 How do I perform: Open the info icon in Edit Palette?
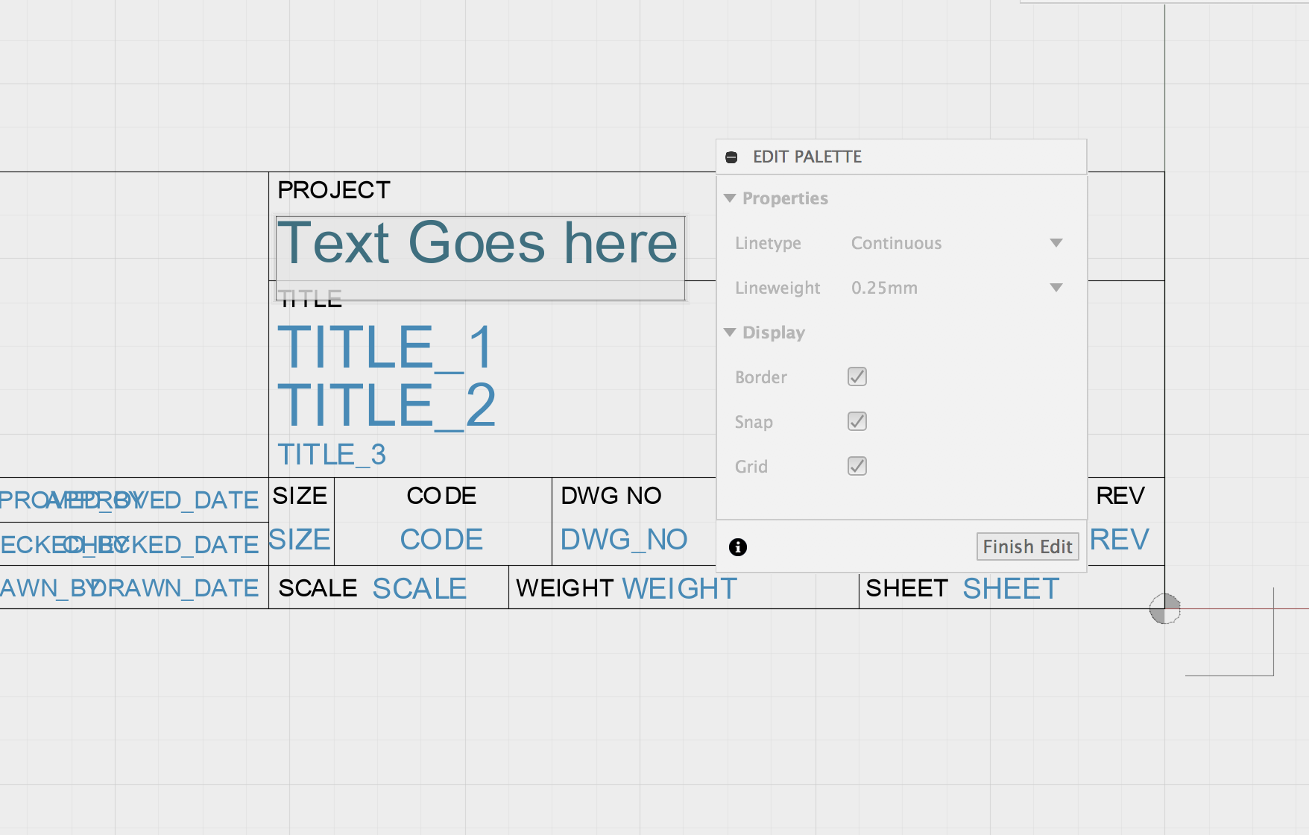pos(738,547)
